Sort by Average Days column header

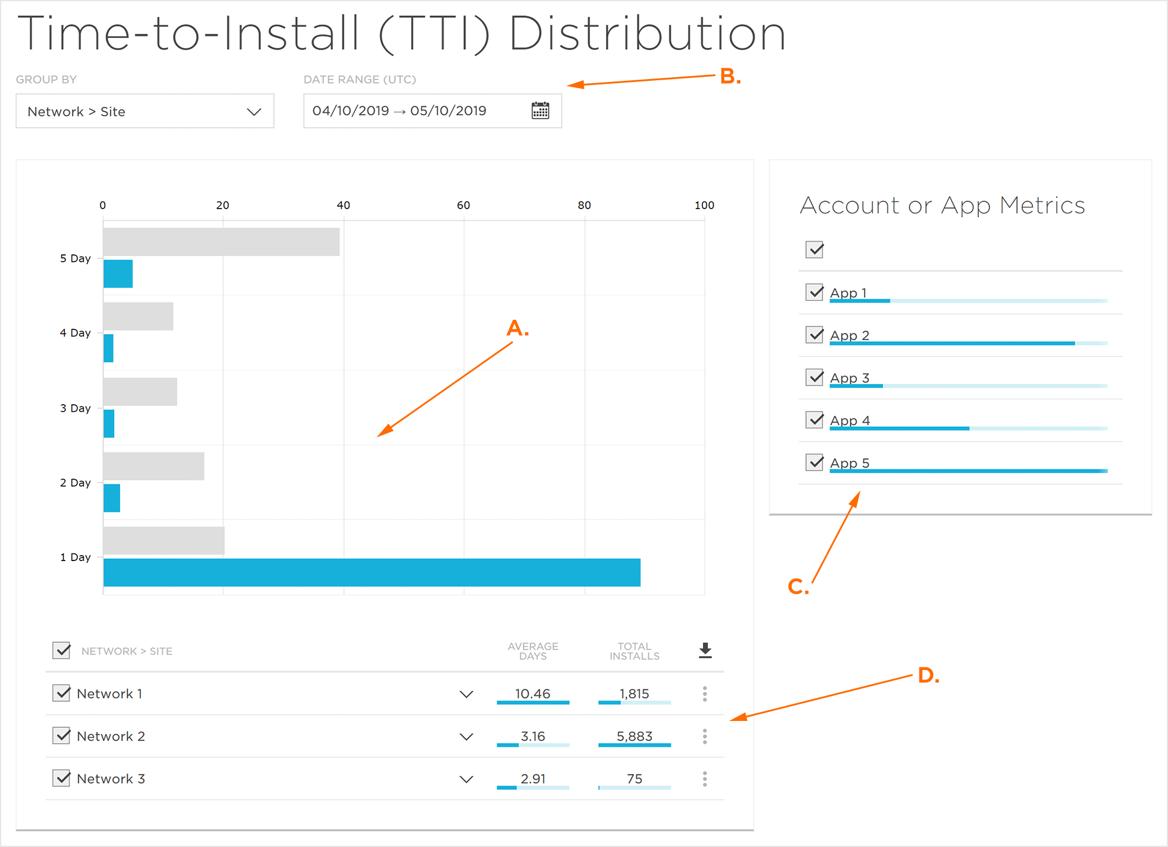click(533, 651)
